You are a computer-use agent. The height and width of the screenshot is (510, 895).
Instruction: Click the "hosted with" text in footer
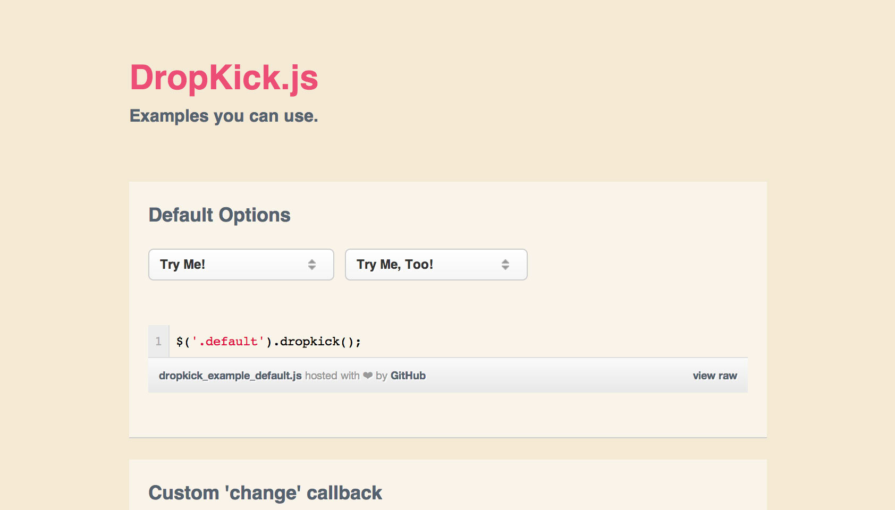click(x=332, y=376)
